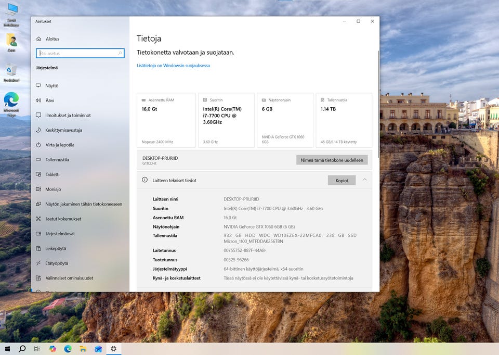Select the user folder desktop icon
This screenshot has height=355, width=499.
[x=11, y=42]
